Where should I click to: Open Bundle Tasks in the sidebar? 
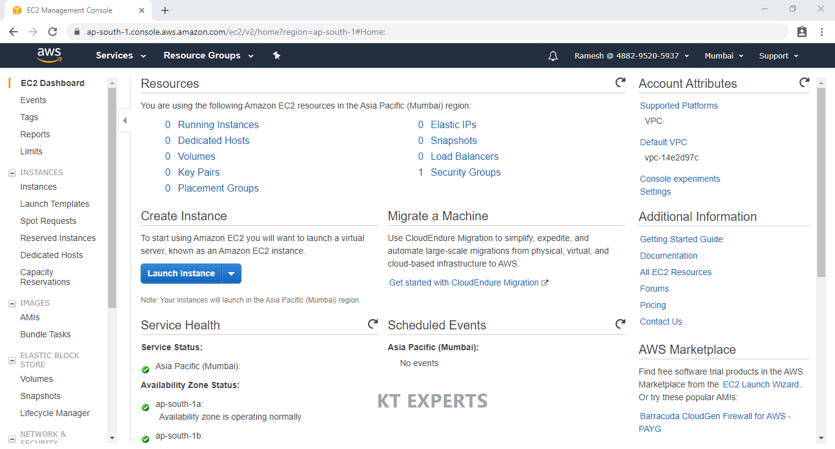45,334
